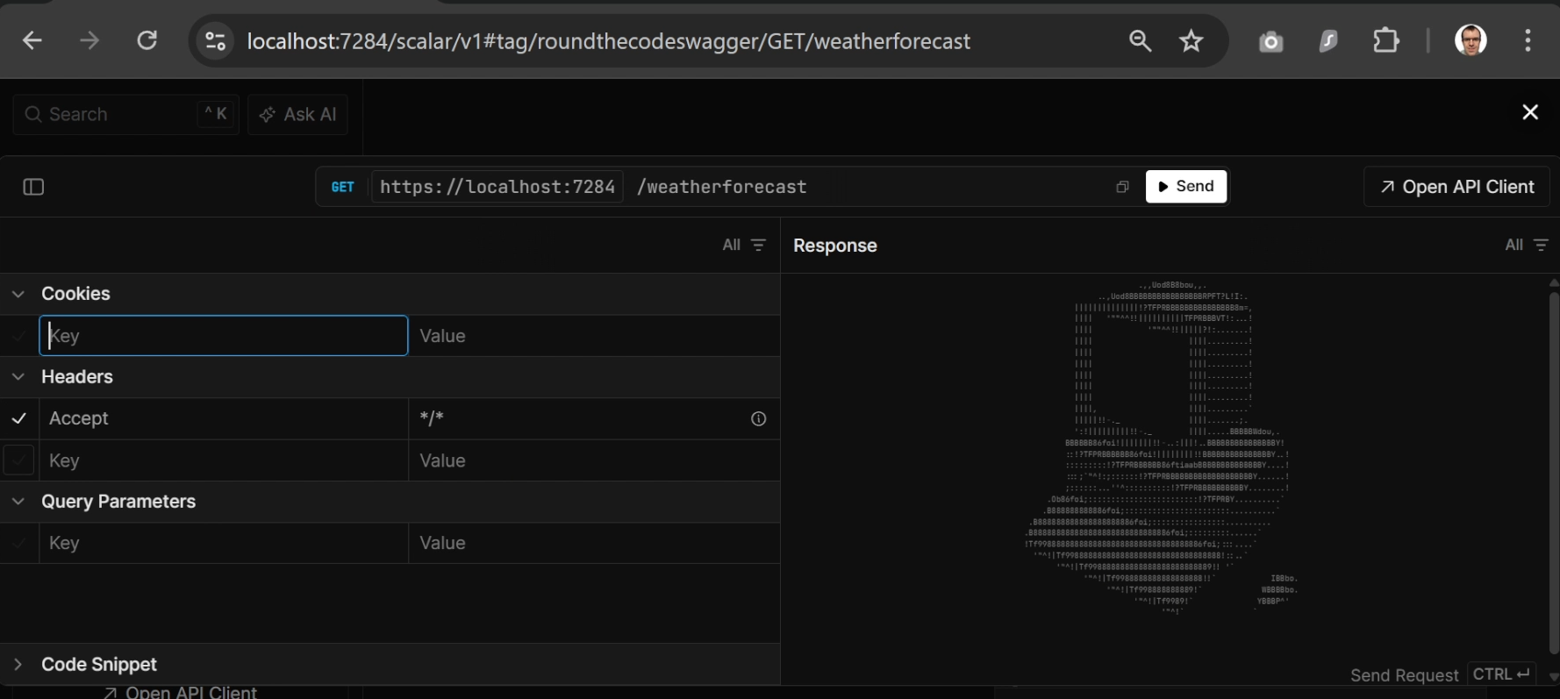Uncheck the Accept header checkbox

click(x=19, y=419)
